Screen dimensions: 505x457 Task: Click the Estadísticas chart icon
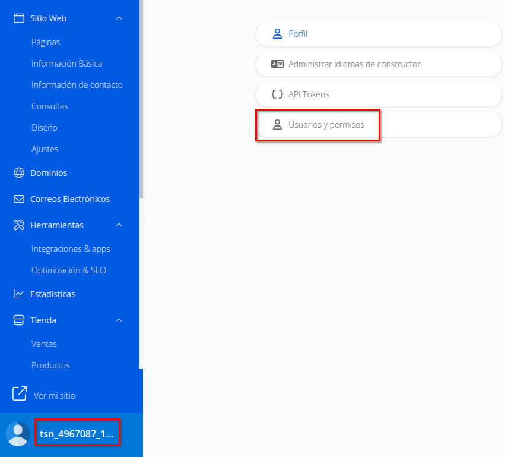click(19, 294)
